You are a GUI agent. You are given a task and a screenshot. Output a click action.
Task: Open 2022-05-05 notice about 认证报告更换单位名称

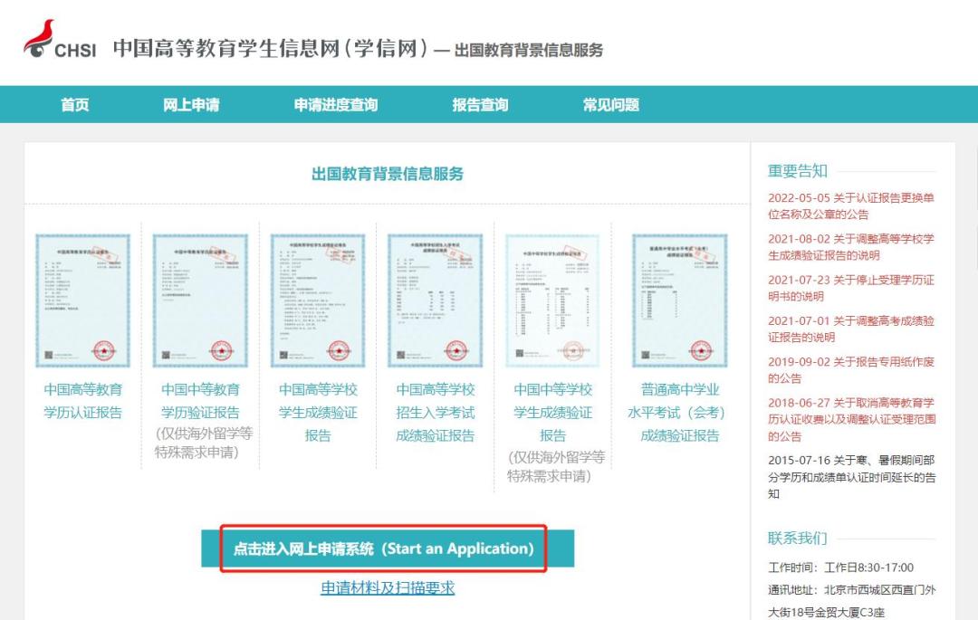coord(850,206)
